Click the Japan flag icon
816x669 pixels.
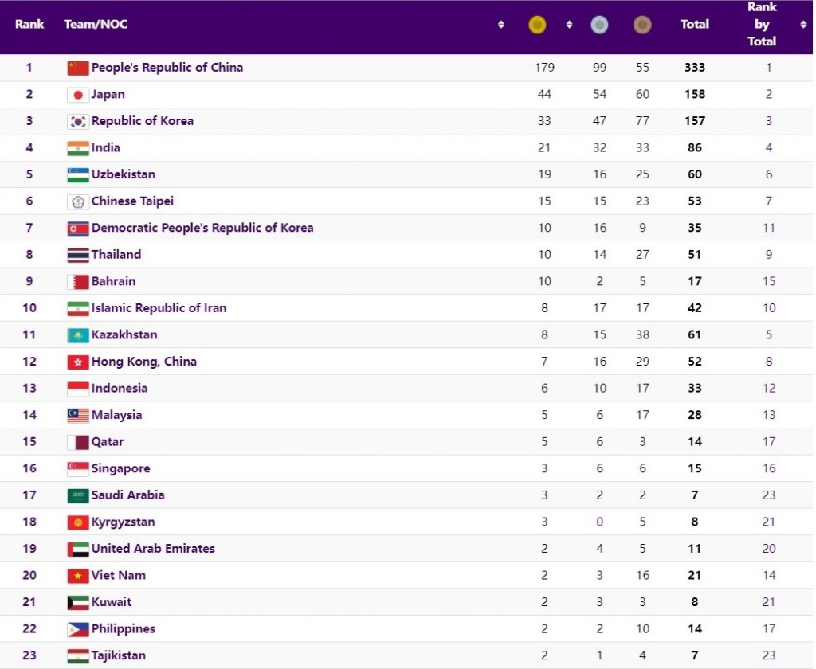(77, 95)
